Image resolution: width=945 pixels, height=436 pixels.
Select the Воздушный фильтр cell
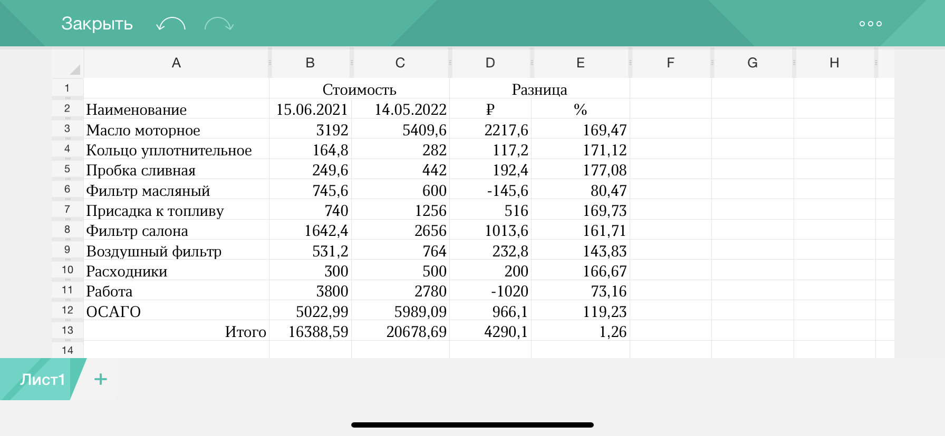(176, 250)
